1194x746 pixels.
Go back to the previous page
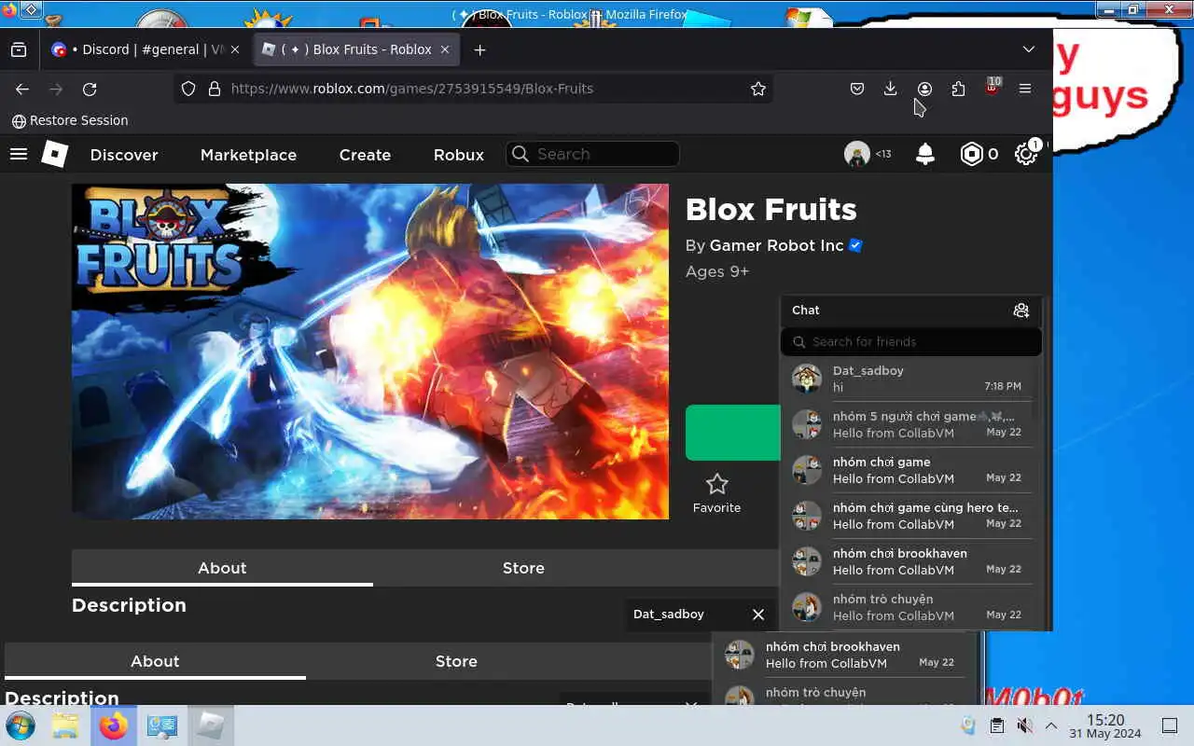(x=22, y=89)
